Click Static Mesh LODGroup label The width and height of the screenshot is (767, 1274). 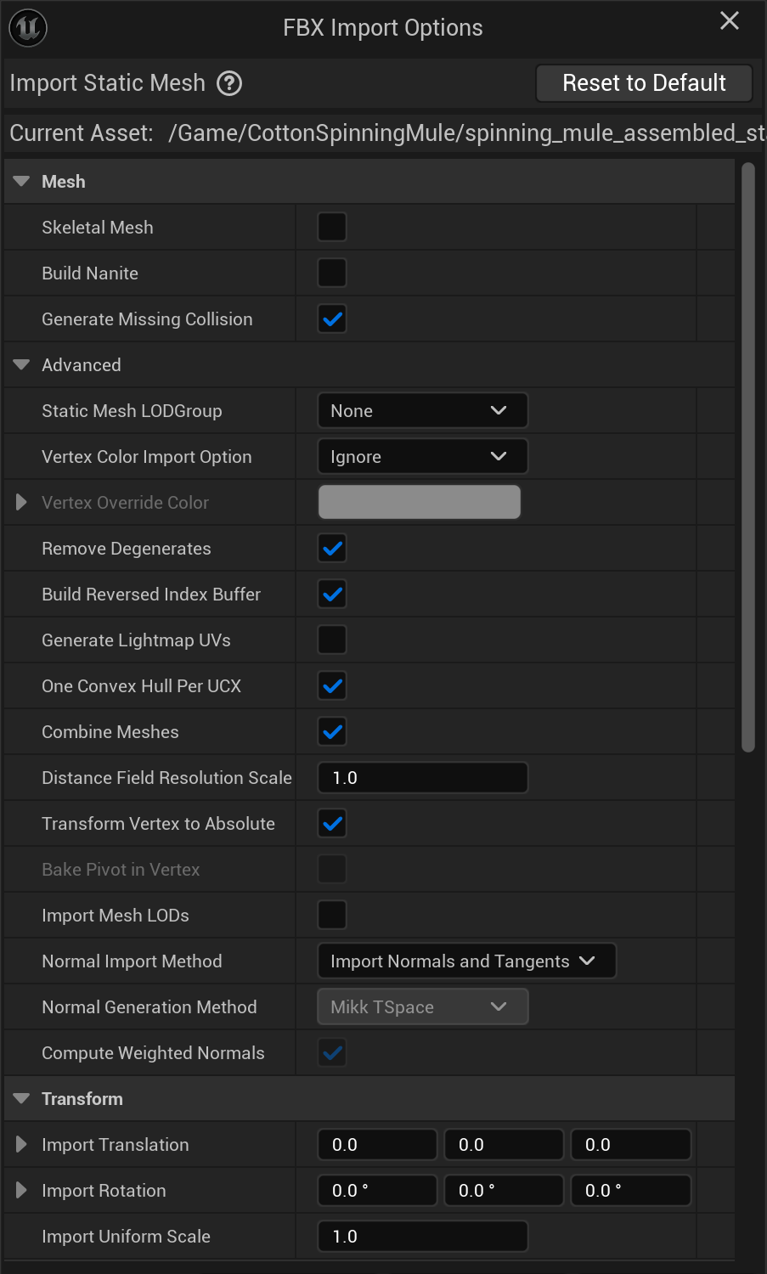[x=132, y=411]
